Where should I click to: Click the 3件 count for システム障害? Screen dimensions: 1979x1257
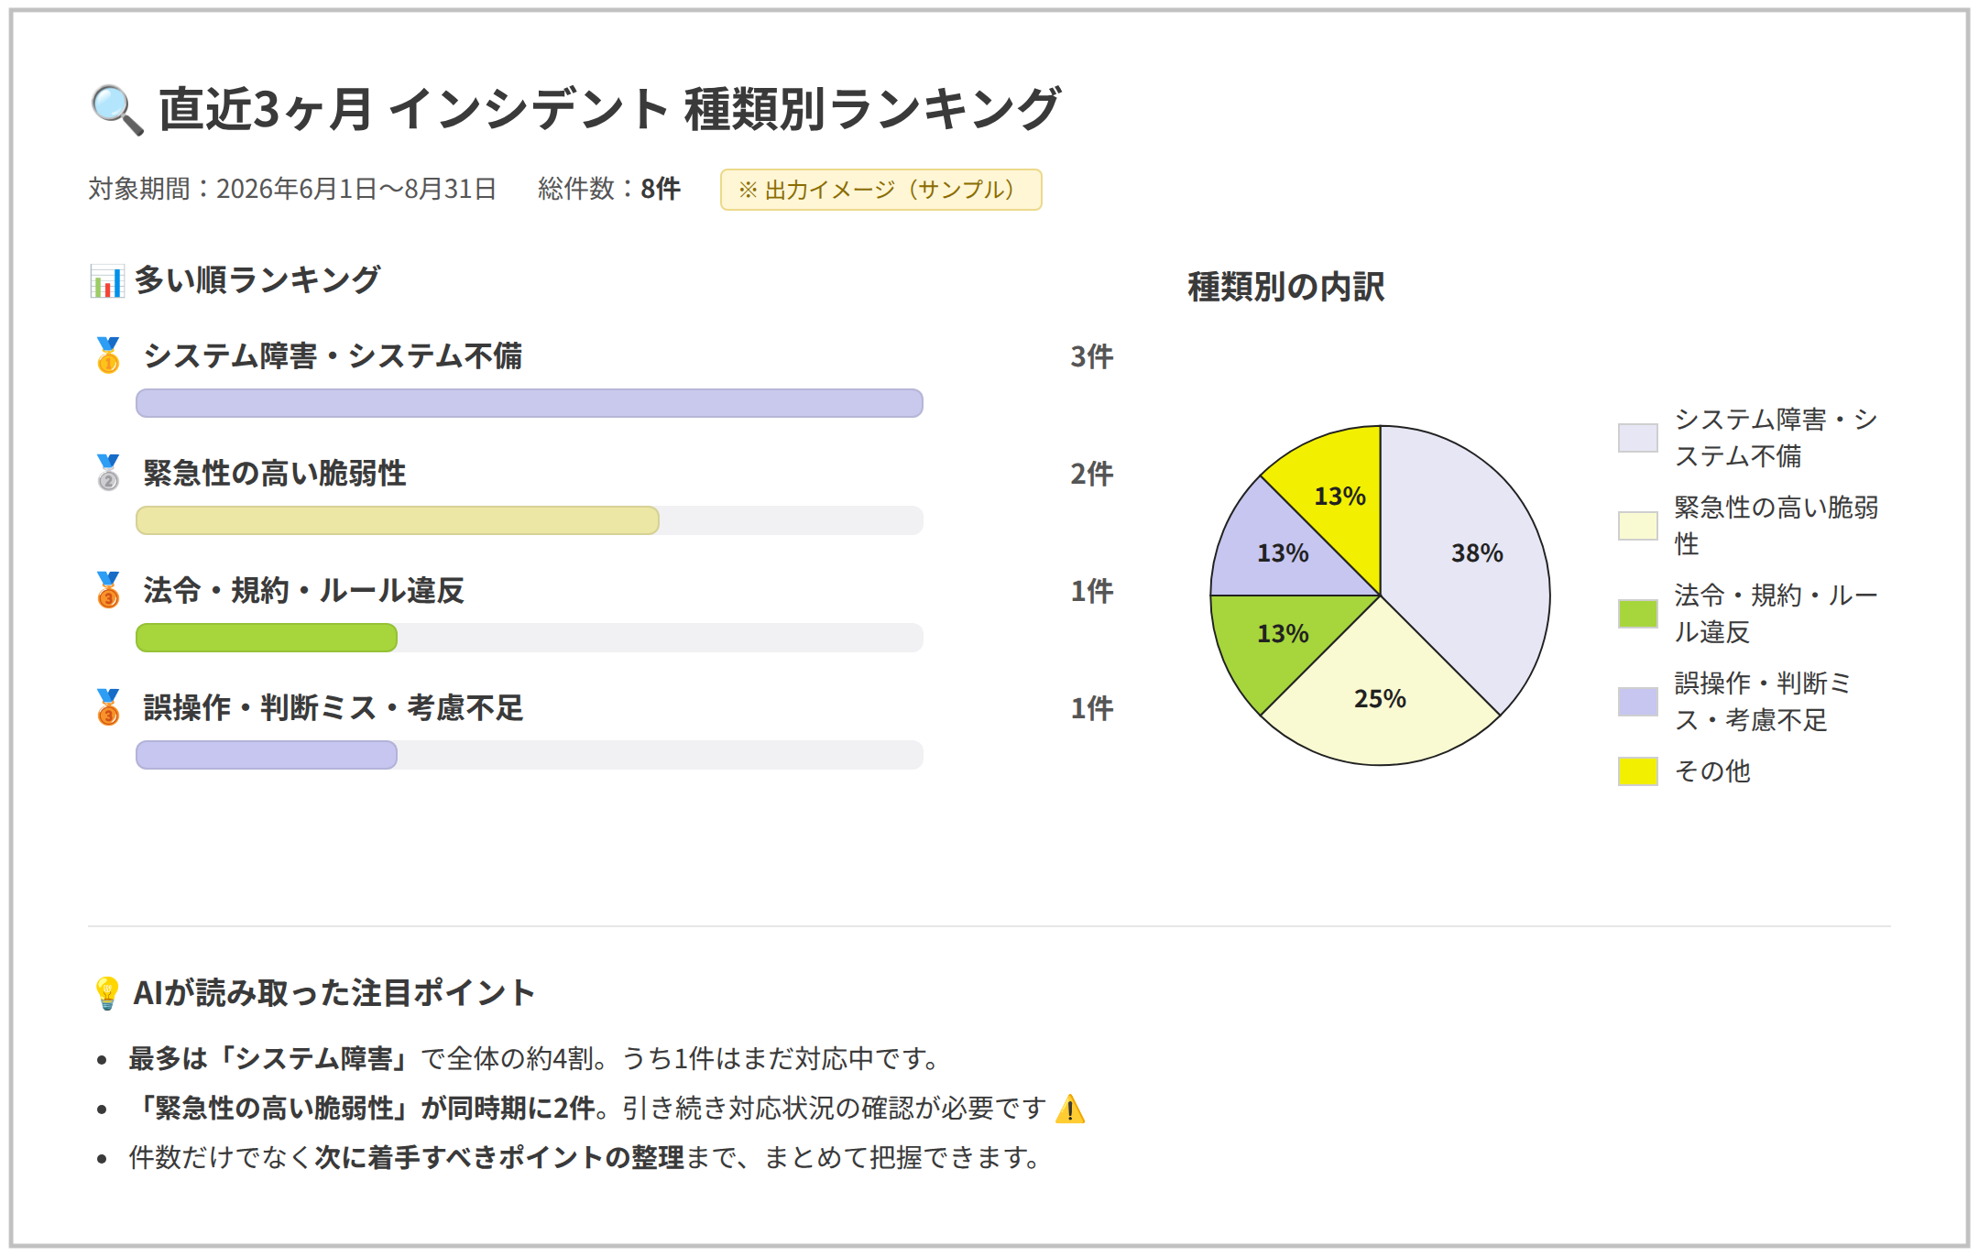(x=1091, y=356)
